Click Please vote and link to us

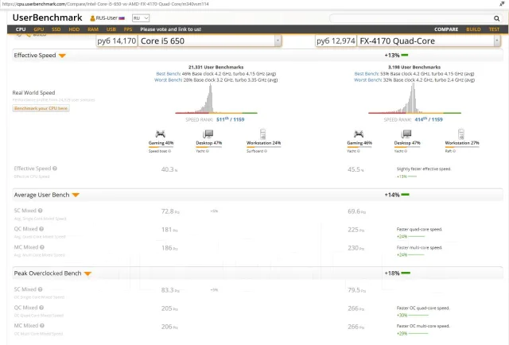coord(170,29)
